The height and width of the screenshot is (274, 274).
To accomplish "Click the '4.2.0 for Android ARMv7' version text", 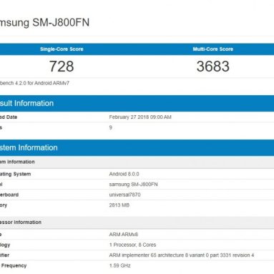I will [x=42, y=83].
